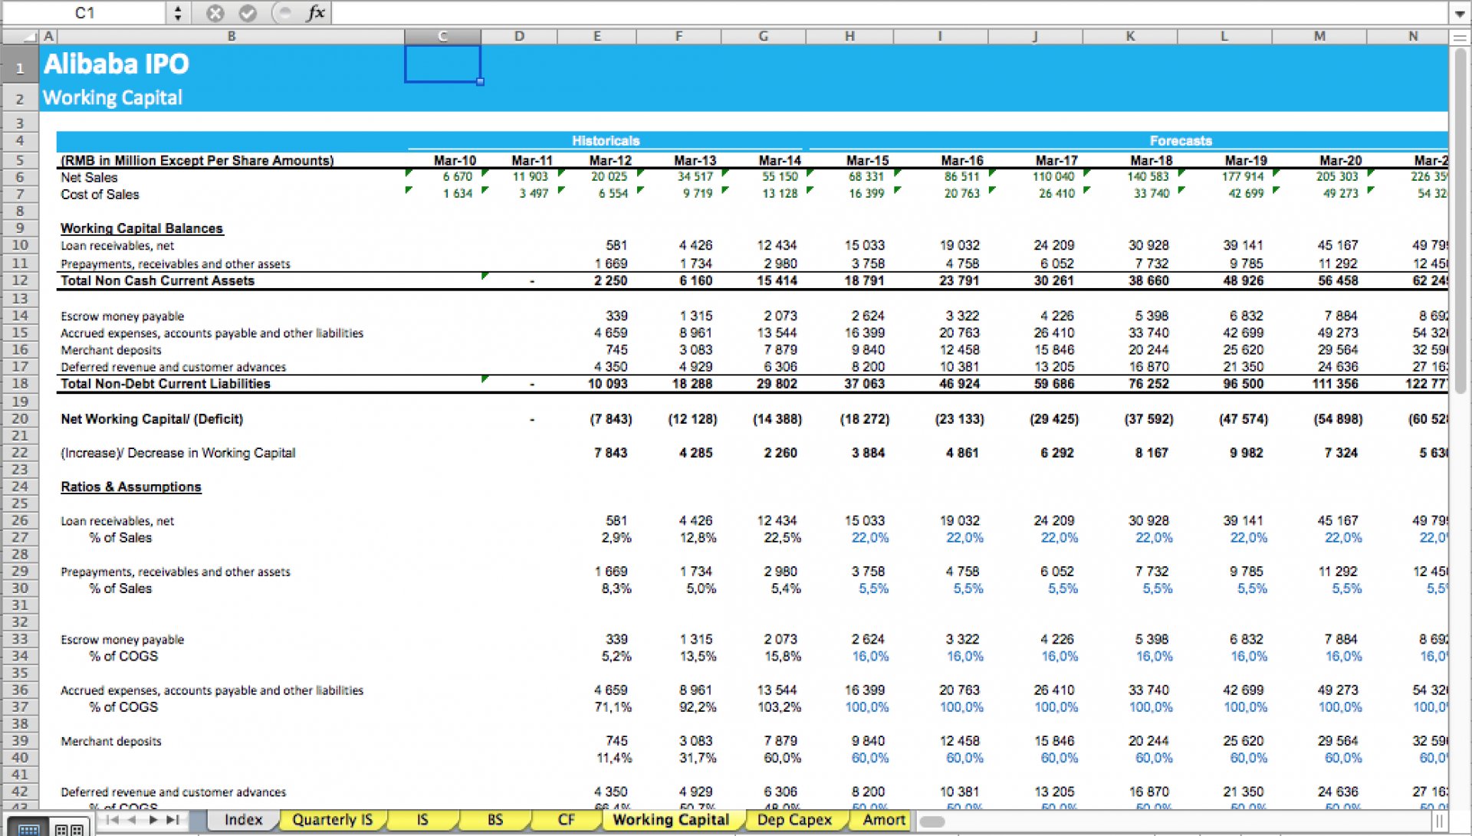This screenshot has width=1472, height=836.
Task: Click the 'Forecasts' header label
Action: 1181,141
